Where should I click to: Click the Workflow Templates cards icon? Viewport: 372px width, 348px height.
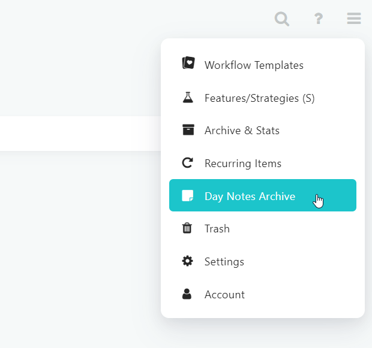coord(188,63)
